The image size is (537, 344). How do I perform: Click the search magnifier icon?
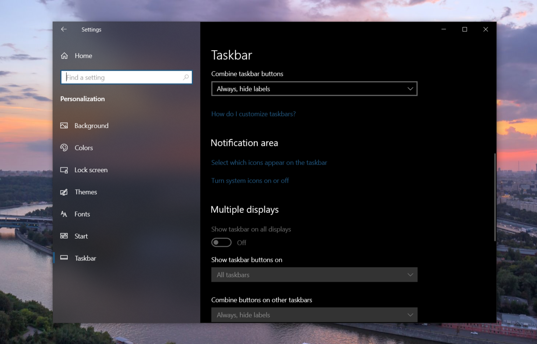(186, 77)
